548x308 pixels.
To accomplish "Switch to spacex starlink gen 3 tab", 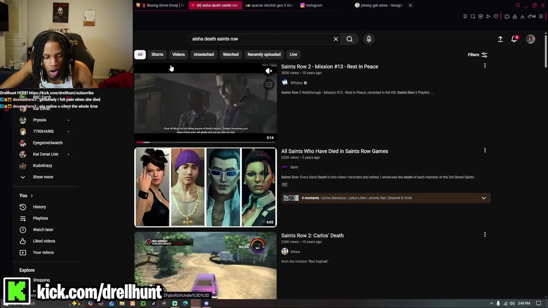I will click(270, 5).
